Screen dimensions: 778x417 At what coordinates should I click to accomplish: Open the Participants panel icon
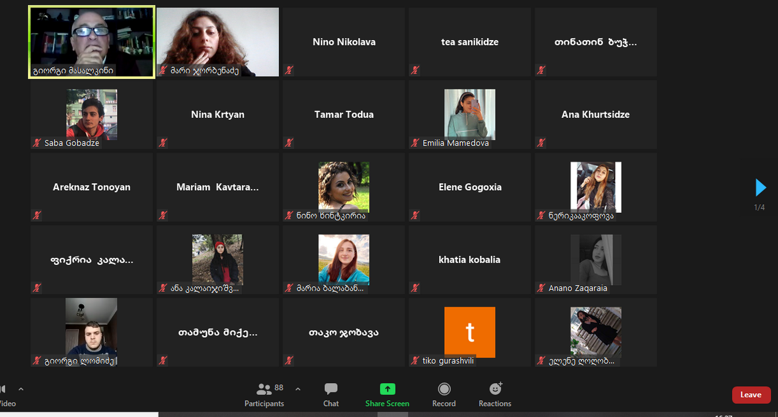click(x=264, y=389)
